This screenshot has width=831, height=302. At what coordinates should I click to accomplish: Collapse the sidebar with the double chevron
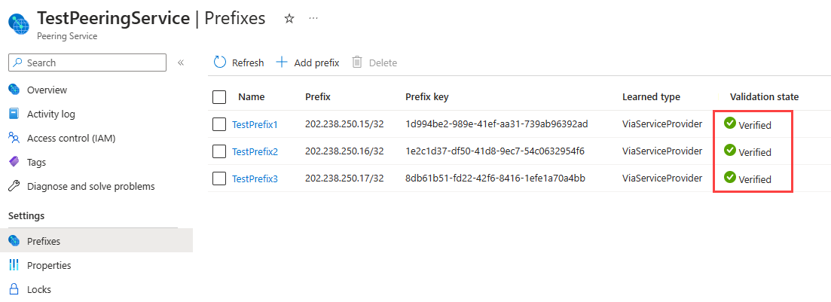tap(181, 63)
